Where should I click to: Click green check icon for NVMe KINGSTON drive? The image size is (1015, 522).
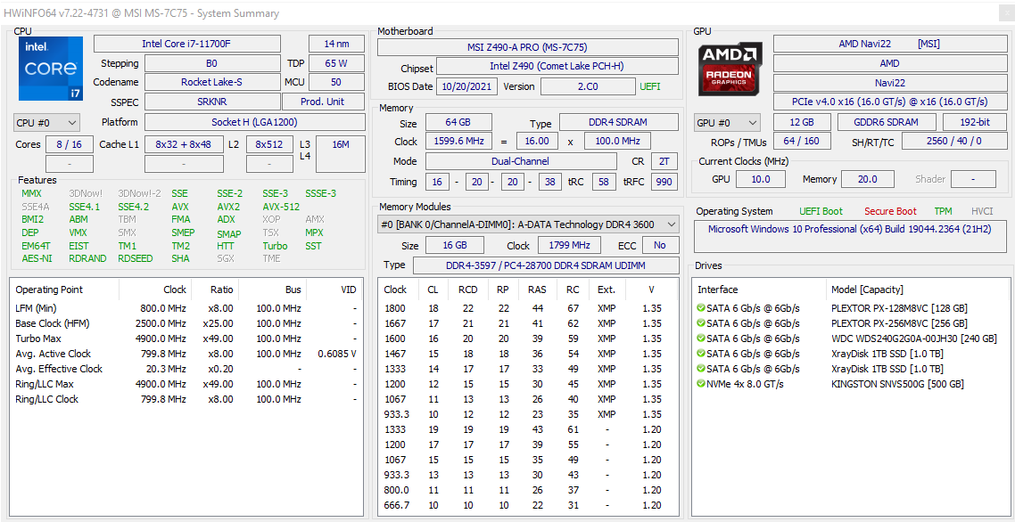click(700, 384)
